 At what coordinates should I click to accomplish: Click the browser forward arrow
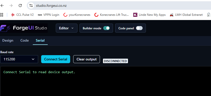(11, 6)
